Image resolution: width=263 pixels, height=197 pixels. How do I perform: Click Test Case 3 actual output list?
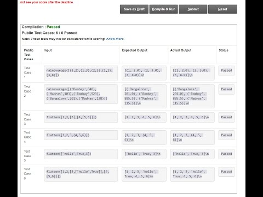coord(192,117)
